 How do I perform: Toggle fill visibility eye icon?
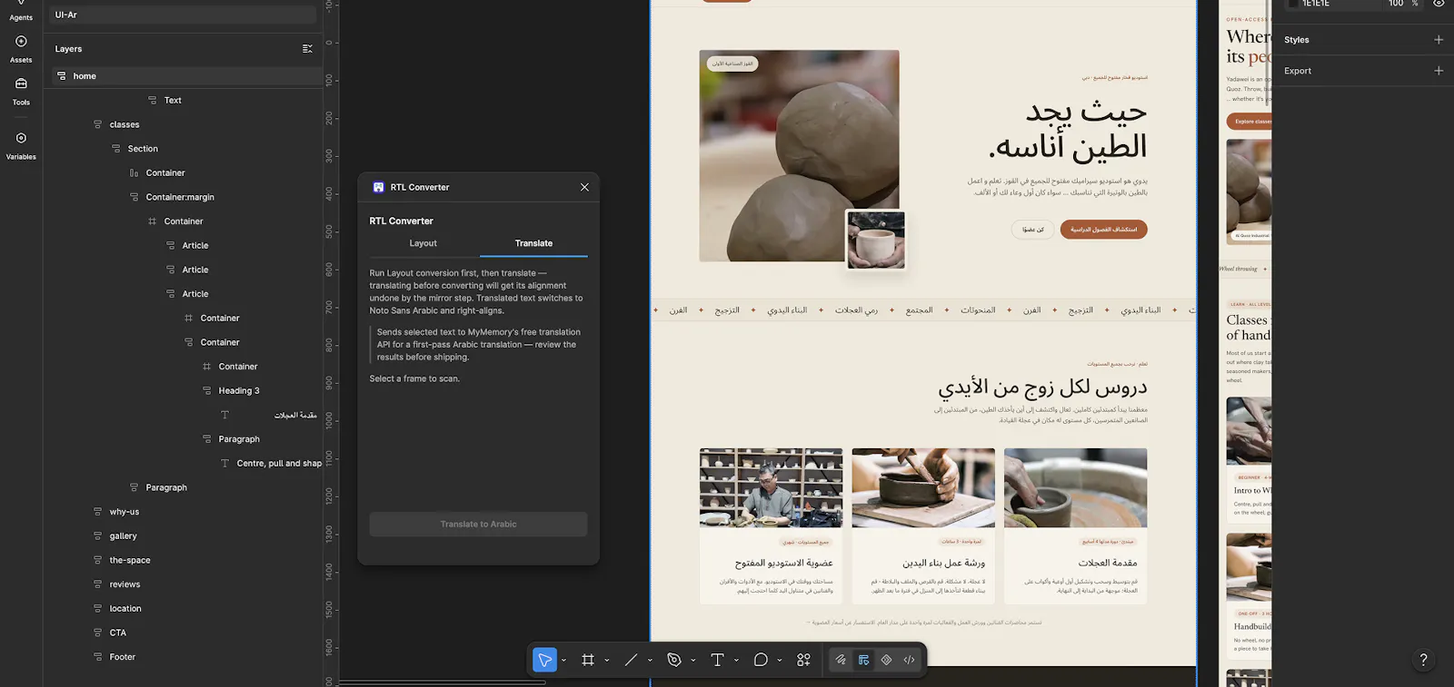click(1439, 4)
